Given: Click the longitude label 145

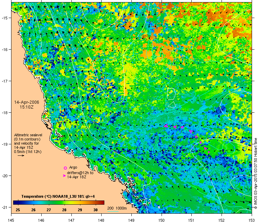Looking at the screenshot, I should (11, 220).
